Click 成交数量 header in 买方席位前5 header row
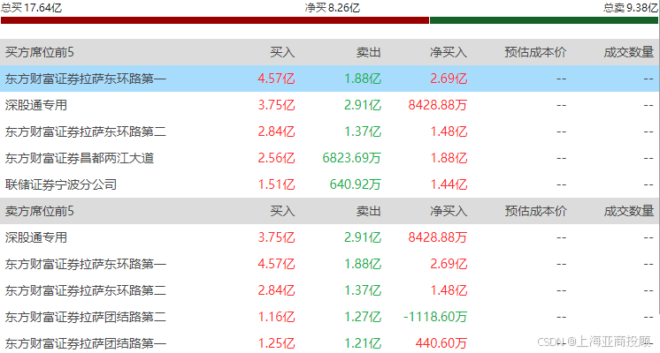 coord(628,52)
